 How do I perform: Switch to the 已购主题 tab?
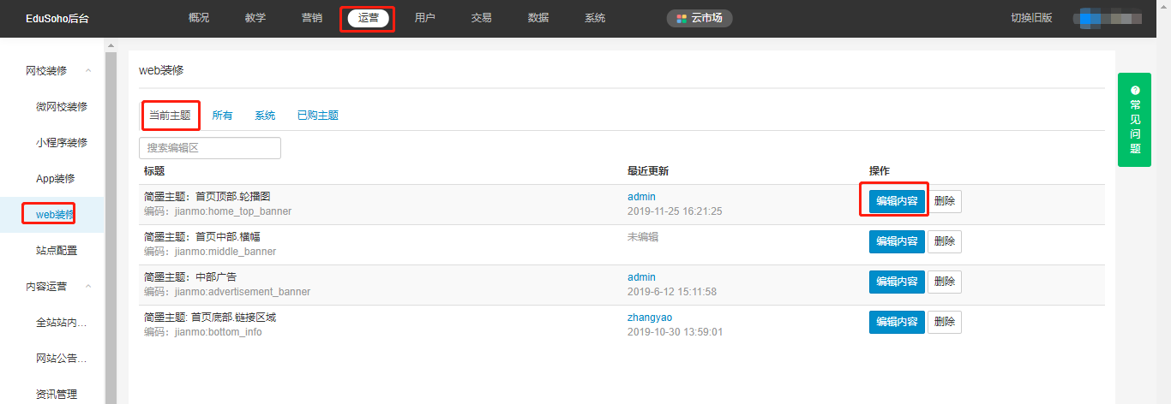click(317, 116)
